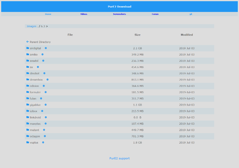Open the izibox folder
The image size is (239, 168).
[33, 111]
